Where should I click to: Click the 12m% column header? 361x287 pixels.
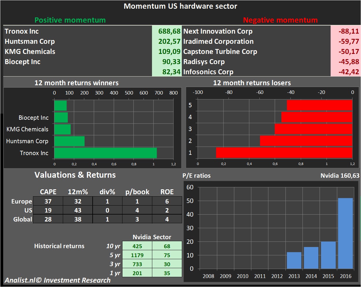[x=78, y=192]
